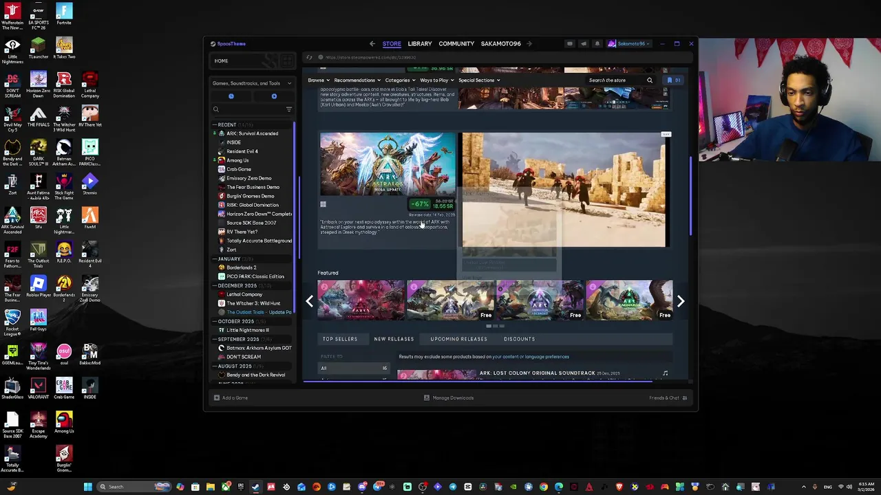This screenshot has width=881, height=495.
Task: Open Friends & Chat
Action: coord(667,398)
